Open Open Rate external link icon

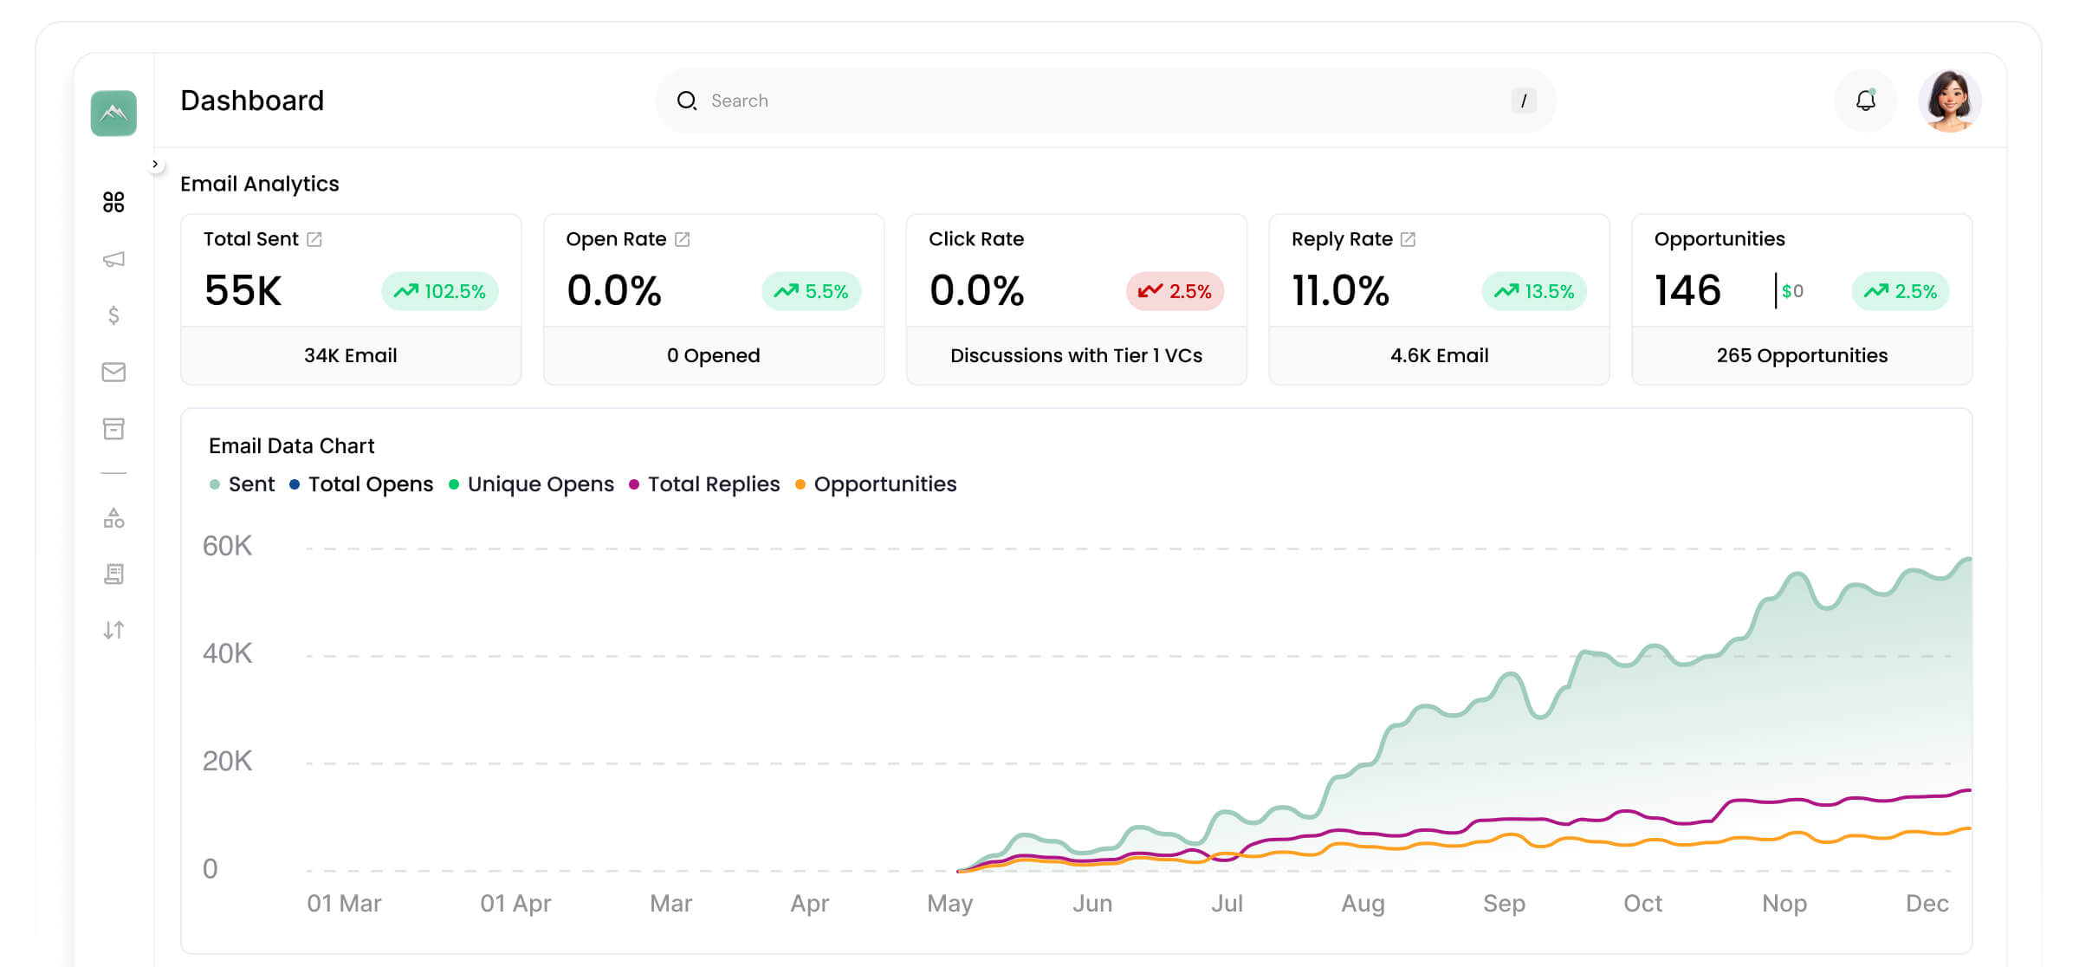683,239
